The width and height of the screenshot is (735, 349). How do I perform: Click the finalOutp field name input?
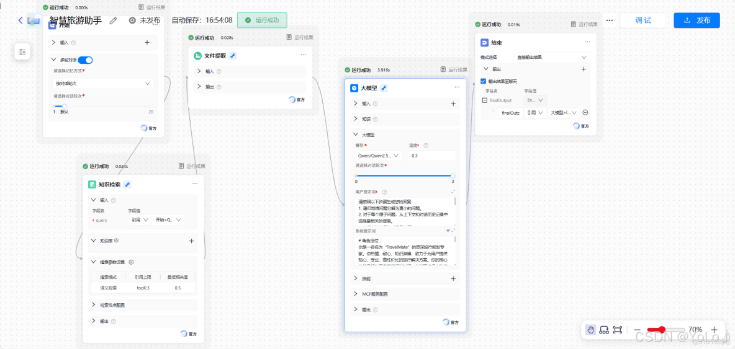point(510,113)
